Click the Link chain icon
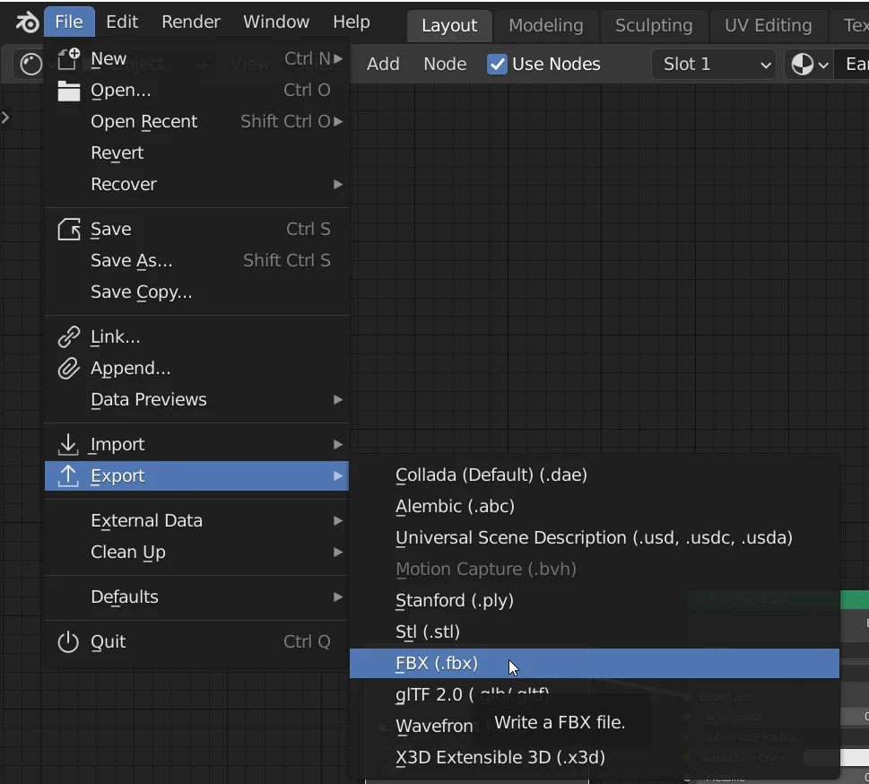The image size is (869, 784). 69,336
